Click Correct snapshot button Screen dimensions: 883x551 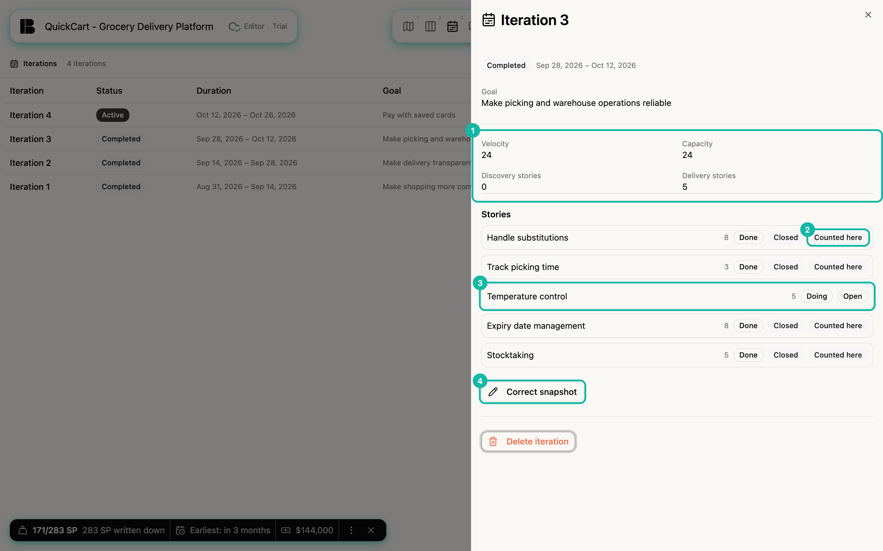click(532, 392)
